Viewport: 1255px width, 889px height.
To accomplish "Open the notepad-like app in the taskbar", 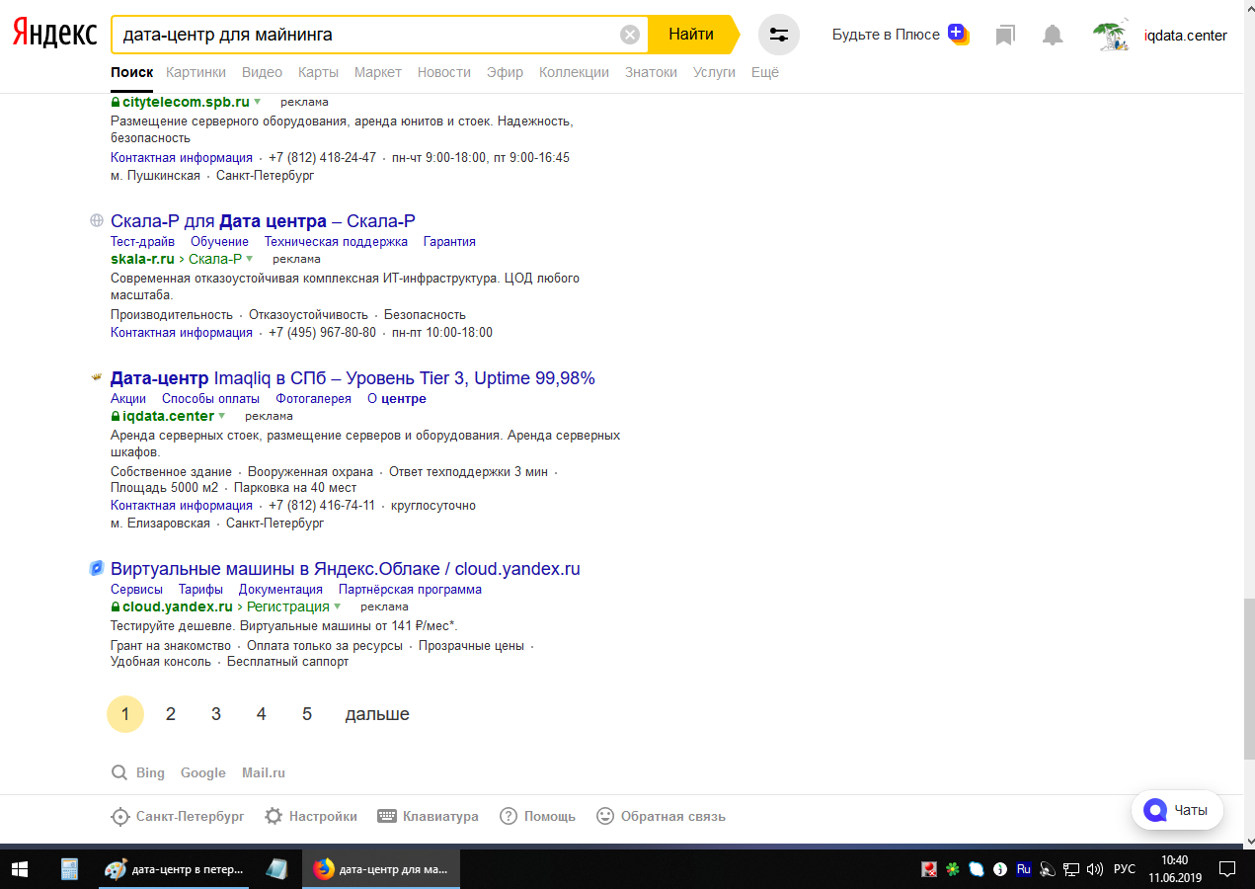I will (x=277, y=869).
